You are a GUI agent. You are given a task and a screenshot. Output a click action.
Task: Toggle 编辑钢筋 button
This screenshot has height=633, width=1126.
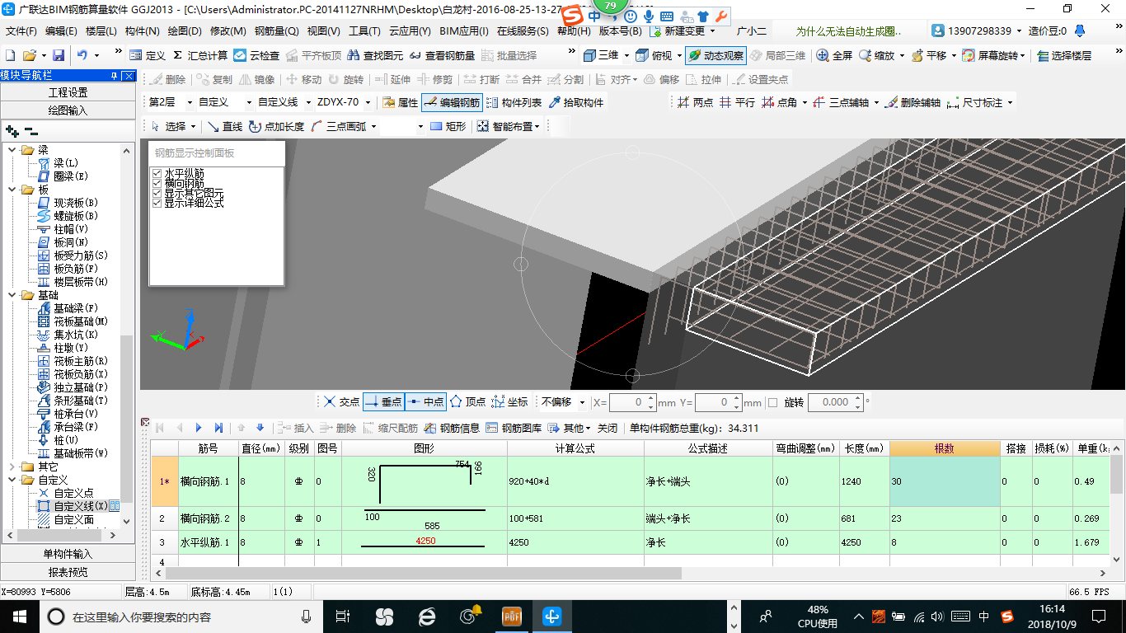[x=452, y=102]
